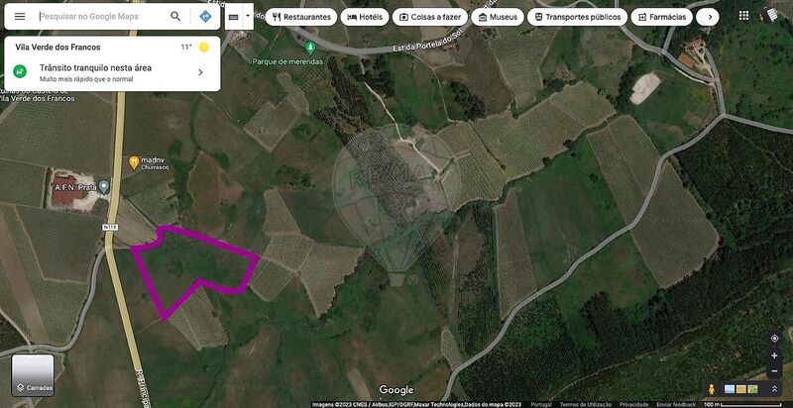Image resolution: width=793 pixels, height=408 pixels.
Task: Open the hamburger main menu
Action: [20, 17]
